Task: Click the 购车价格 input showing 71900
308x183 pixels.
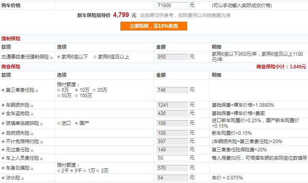Action: 172,6
